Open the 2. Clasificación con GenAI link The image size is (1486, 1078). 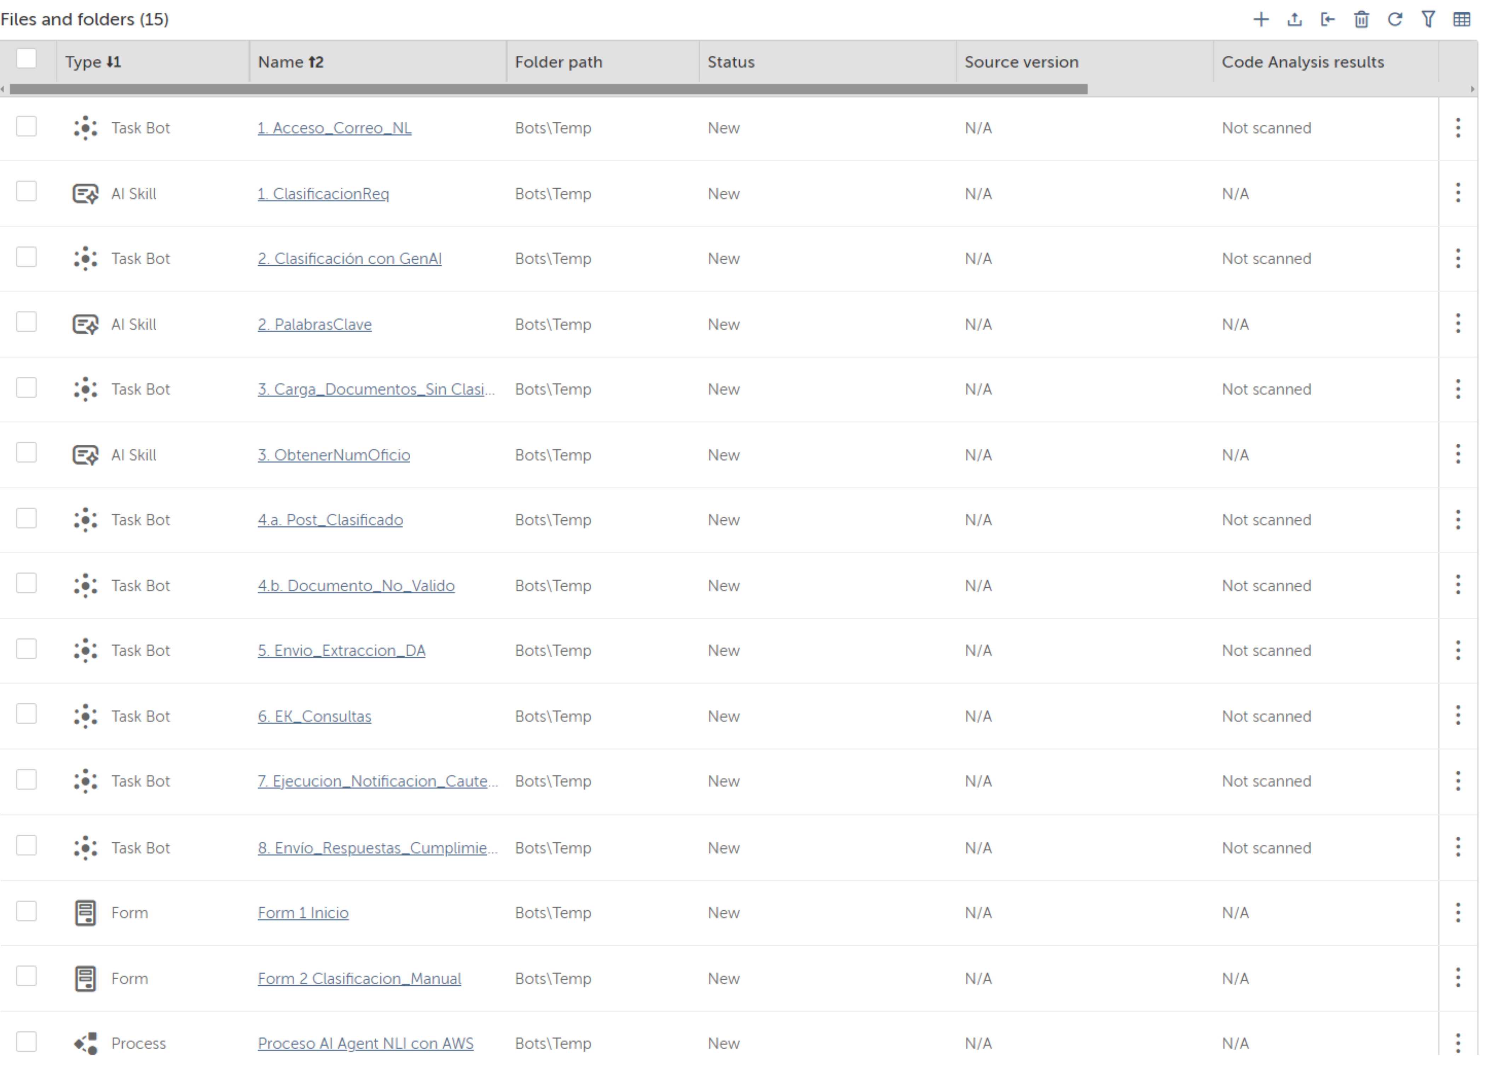click(x=349, y=259)
